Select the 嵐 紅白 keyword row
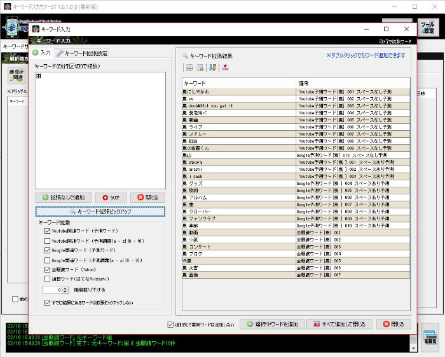 point(296,141)
